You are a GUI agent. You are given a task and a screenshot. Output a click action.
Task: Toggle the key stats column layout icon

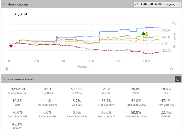(x=178, y=79)
